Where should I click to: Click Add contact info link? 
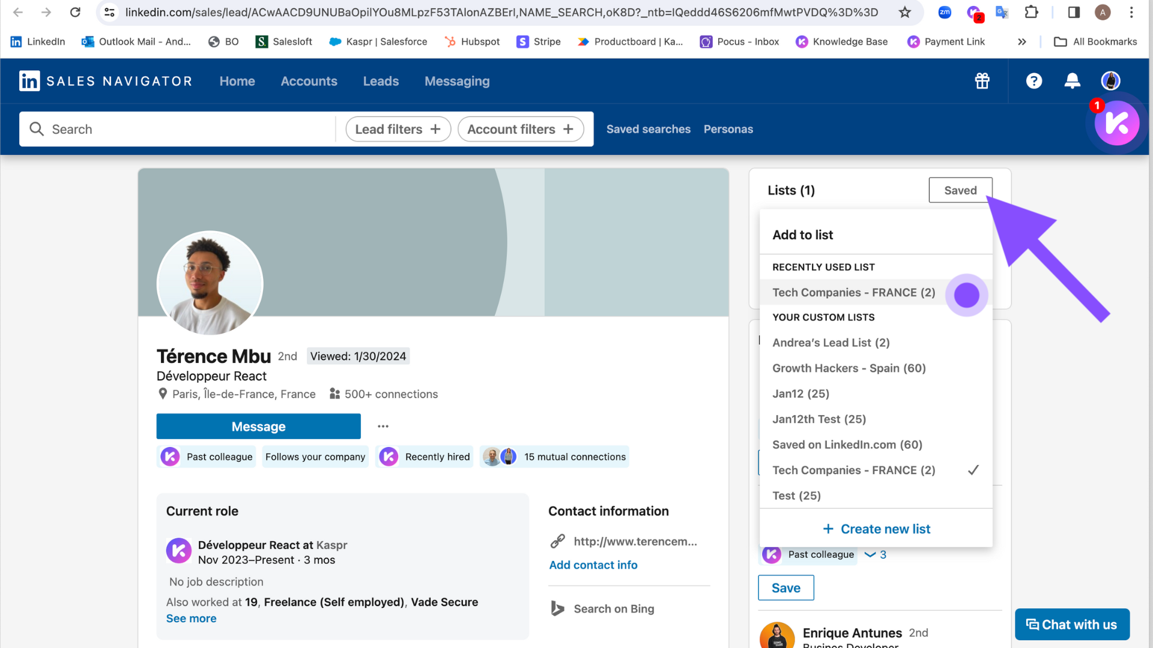[593, 565]
